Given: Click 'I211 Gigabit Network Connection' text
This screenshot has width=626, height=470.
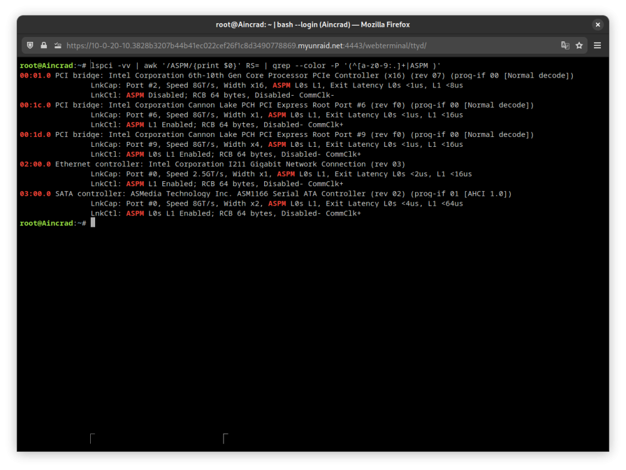Looking at the screenshot, I should (x=297, y=164).
